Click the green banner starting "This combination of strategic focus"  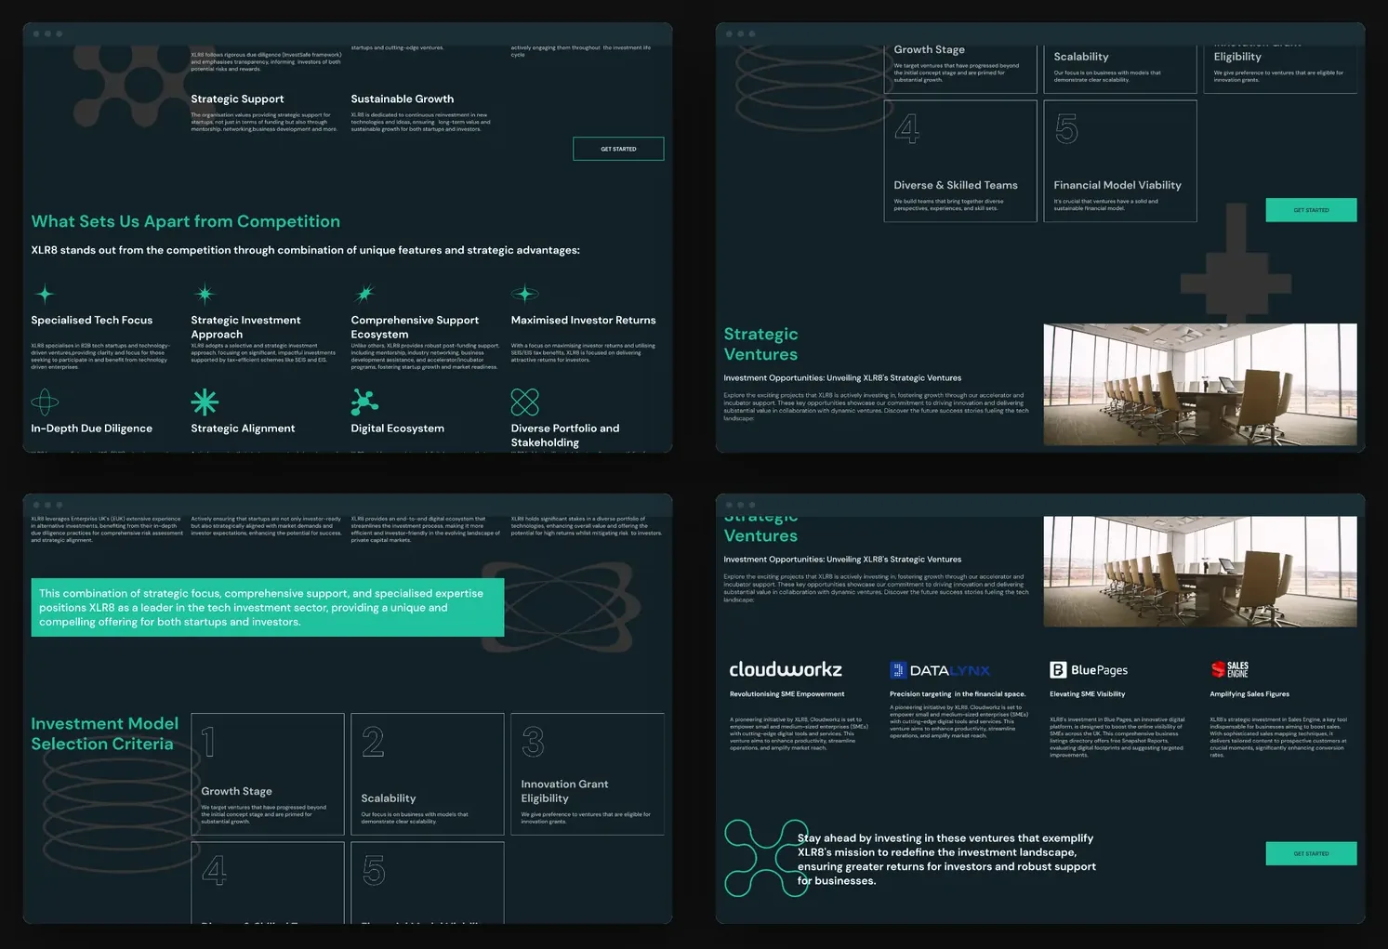click(268, 608)
